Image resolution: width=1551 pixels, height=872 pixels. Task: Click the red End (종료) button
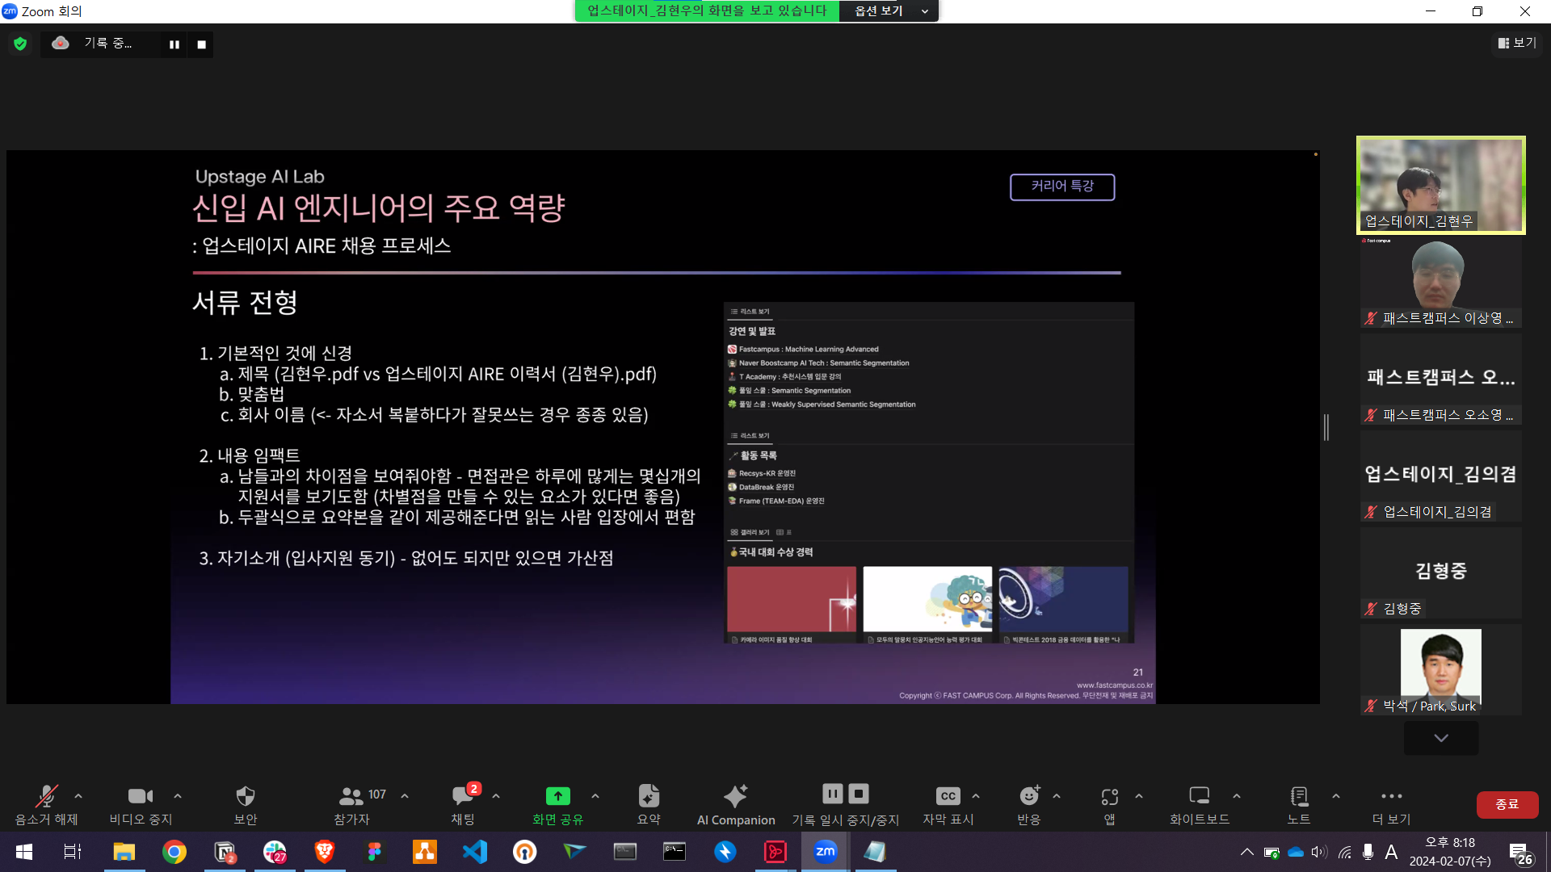pos(1507,804)
